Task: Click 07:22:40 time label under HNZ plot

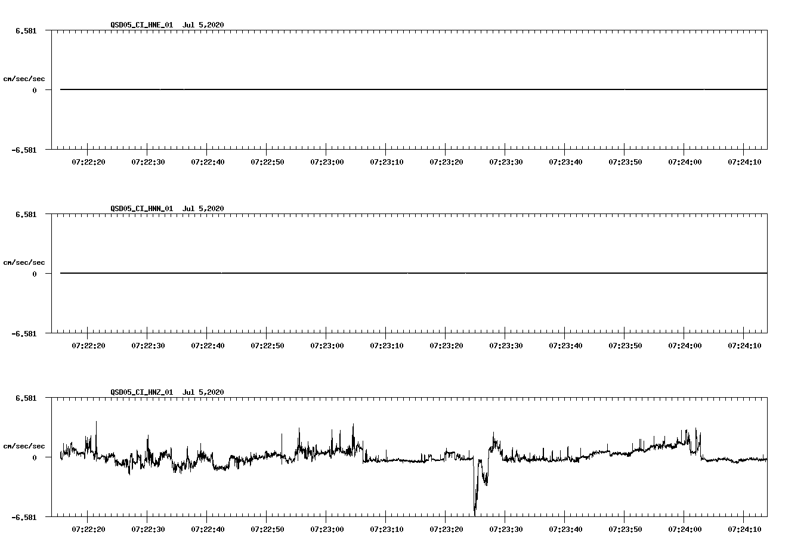Action: [x=208, y=529]
